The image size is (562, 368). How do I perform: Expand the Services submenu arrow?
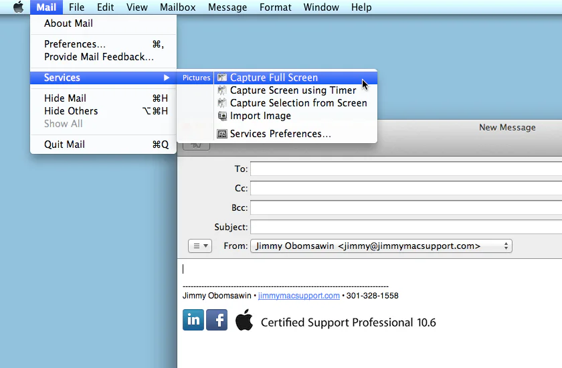(x=167, y=78)
